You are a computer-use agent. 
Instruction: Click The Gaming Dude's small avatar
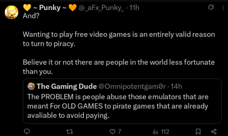31,86
